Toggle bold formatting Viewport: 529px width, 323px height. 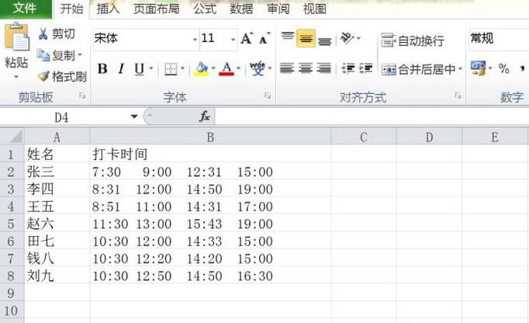[102, 68]
